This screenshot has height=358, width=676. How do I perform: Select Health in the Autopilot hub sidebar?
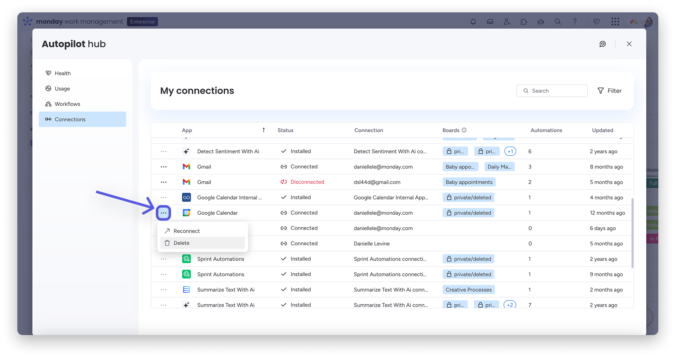coord(82,73)
